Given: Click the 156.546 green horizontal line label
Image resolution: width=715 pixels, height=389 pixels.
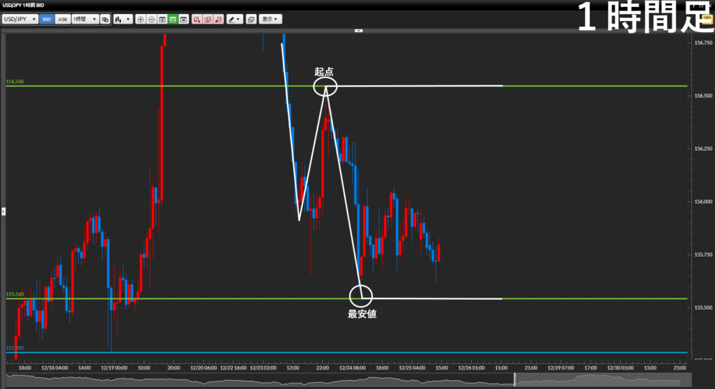Looking at the screenshot, I should tap(15, 82).
